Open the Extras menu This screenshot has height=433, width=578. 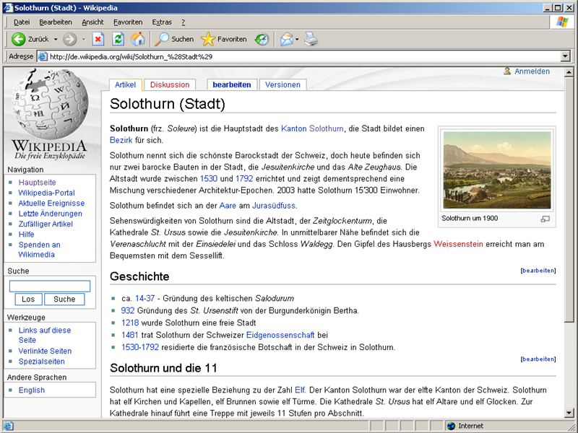pyautogui.click(x=162, y=22)
